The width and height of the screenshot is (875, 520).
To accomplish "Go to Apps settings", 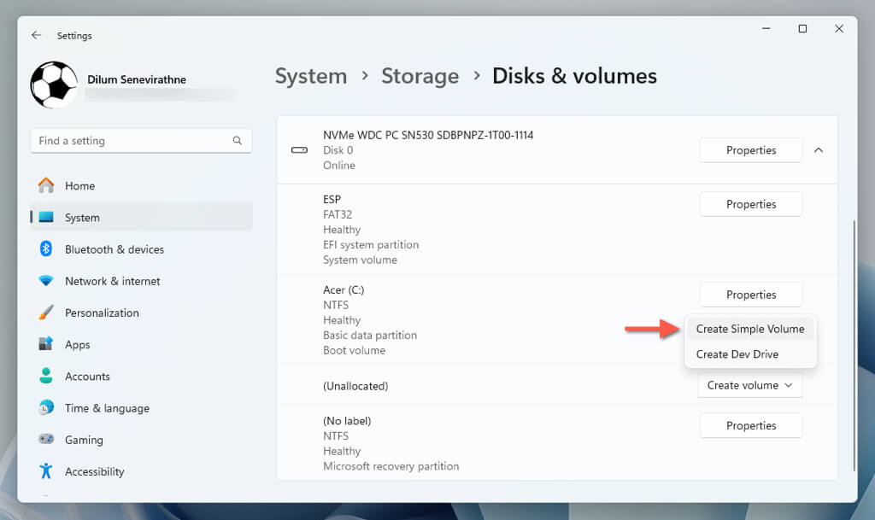I will point(77,344).
